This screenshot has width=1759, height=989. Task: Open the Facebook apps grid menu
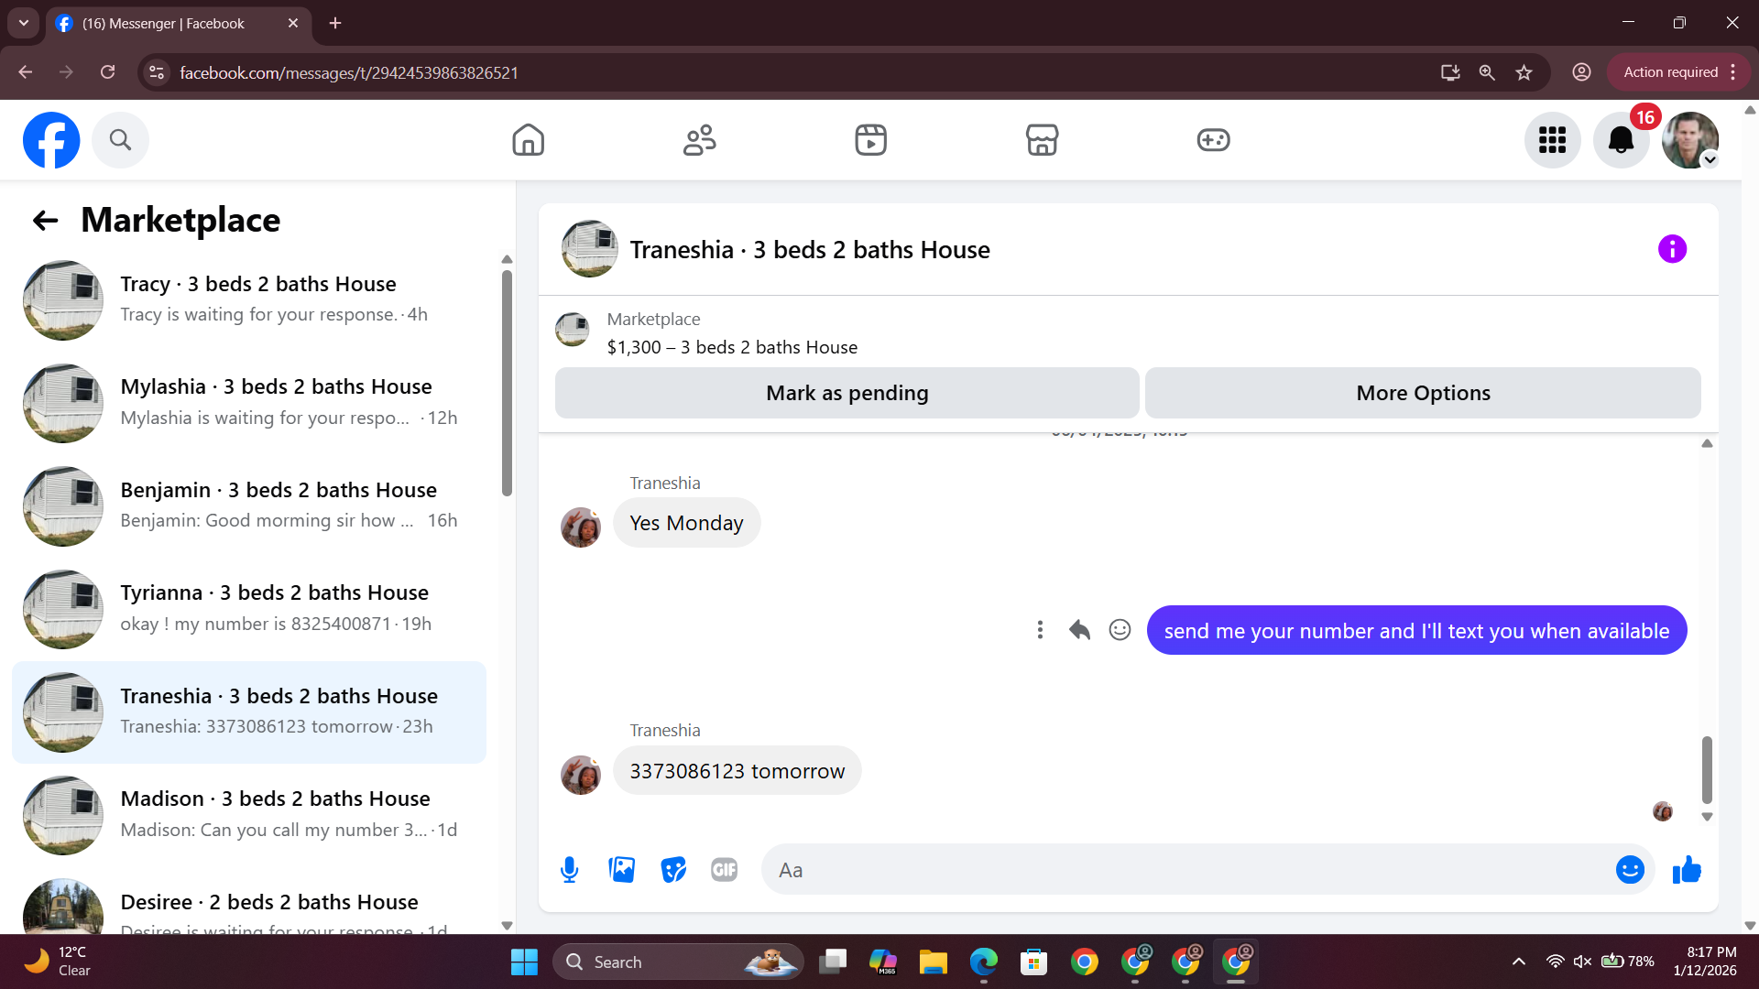pos(1552,140)
